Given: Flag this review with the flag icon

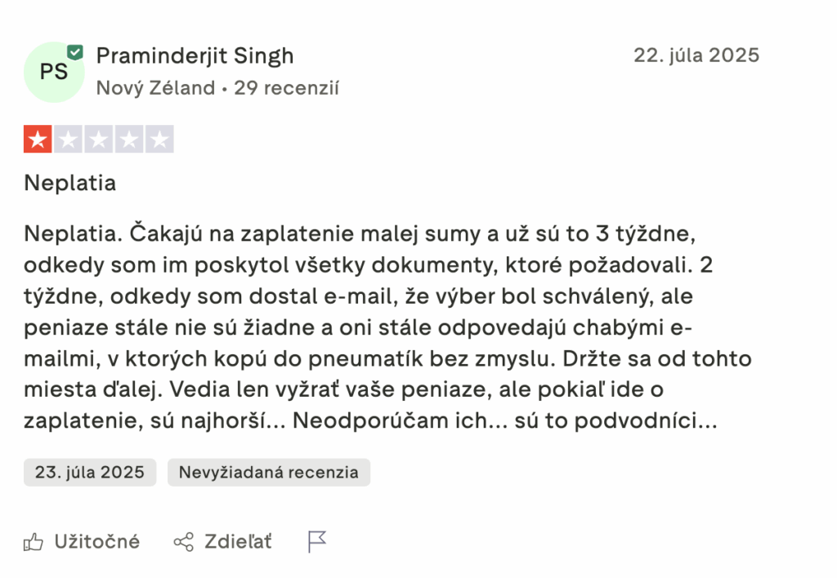Looking at the screenshot, I should click(x=317, y=541).
